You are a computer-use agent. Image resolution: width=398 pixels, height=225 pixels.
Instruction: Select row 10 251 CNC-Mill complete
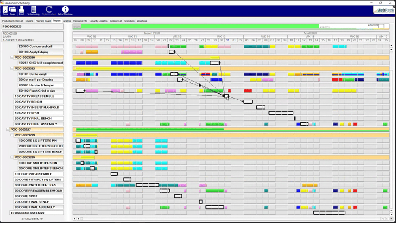[41, 63]
